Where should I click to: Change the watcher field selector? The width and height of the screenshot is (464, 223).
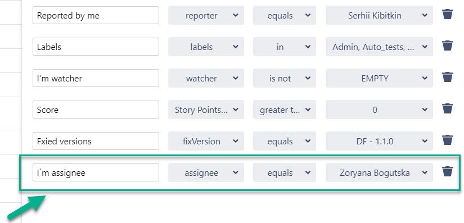[x=206, y=78]
